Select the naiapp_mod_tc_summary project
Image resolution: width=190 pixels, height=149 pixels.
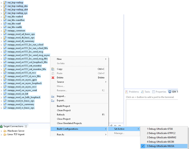click(x=21, y=105)
